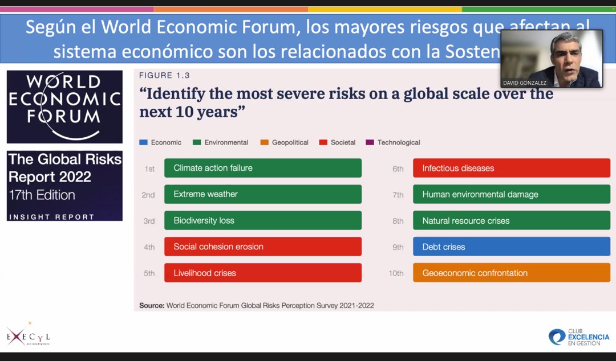Screen dimensions: 616x361
Task: Click the '7th' rank label
Action: [x=398, y=195]
